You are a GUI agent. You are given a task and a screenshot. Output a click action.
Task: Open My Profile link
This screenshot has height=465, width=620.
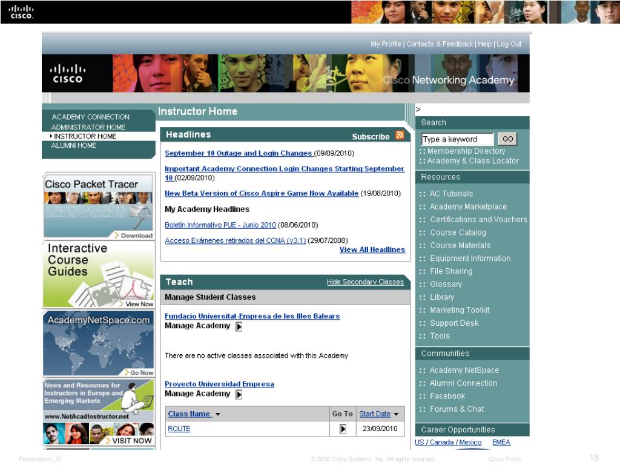(386, 44)
